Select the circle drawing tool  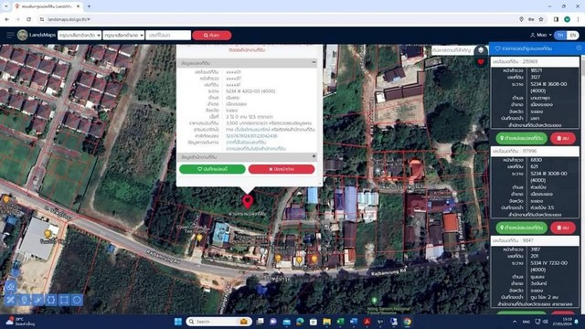tap(77, 300)
